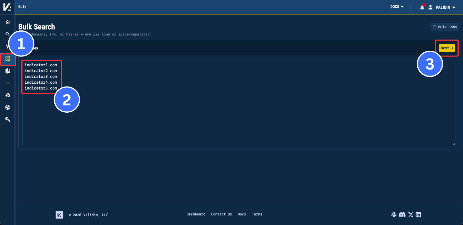The width and height of the screenshot is (463, 225).
Task: Click the line indicator1.com
Action: coord(41,65)
